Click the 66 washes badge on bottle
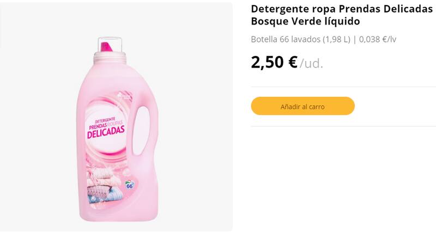436x232 pixels. 130,185
